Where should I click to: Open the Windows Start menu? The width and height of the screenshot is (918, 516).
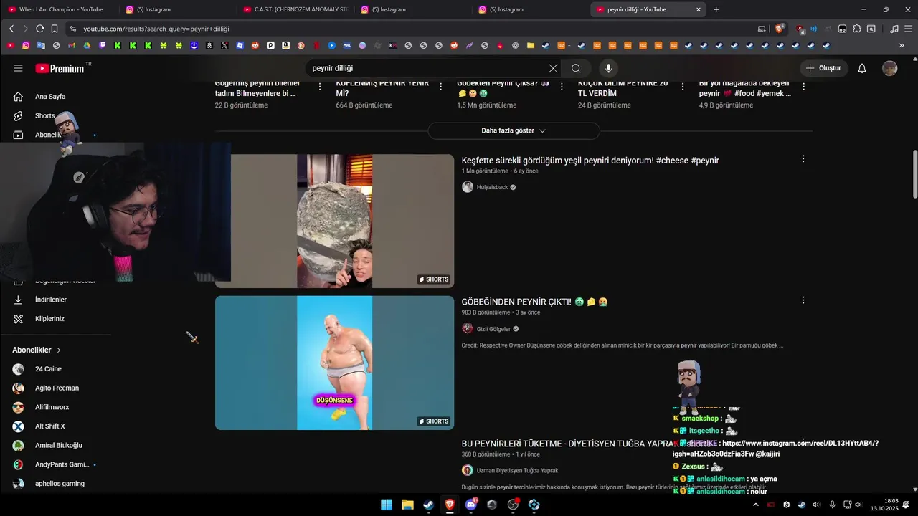pos(387,505)
